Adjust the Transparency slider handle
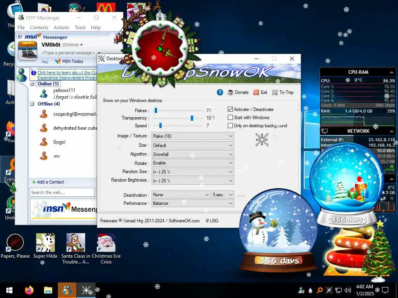 (x=192, y=118)
